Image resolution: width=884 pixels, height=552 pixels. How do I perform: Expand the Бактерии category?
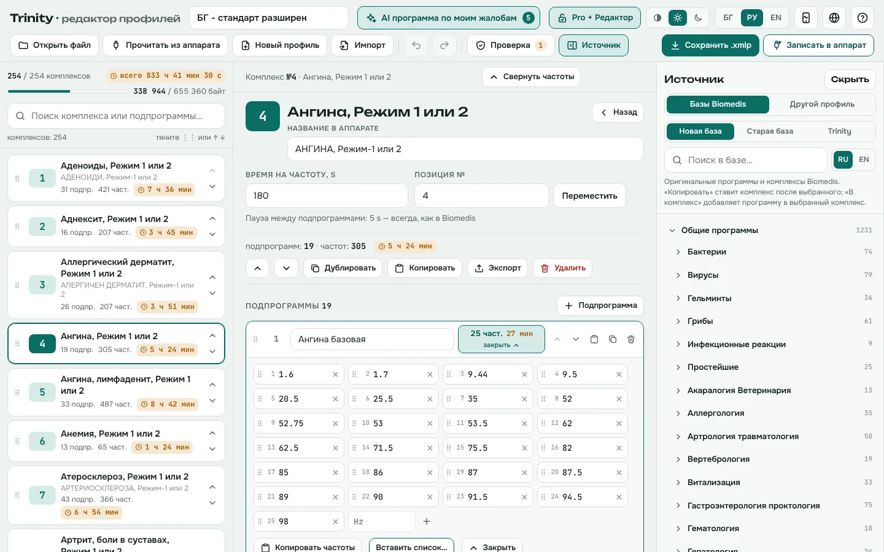pyautogui.click(x=678, y=252)
